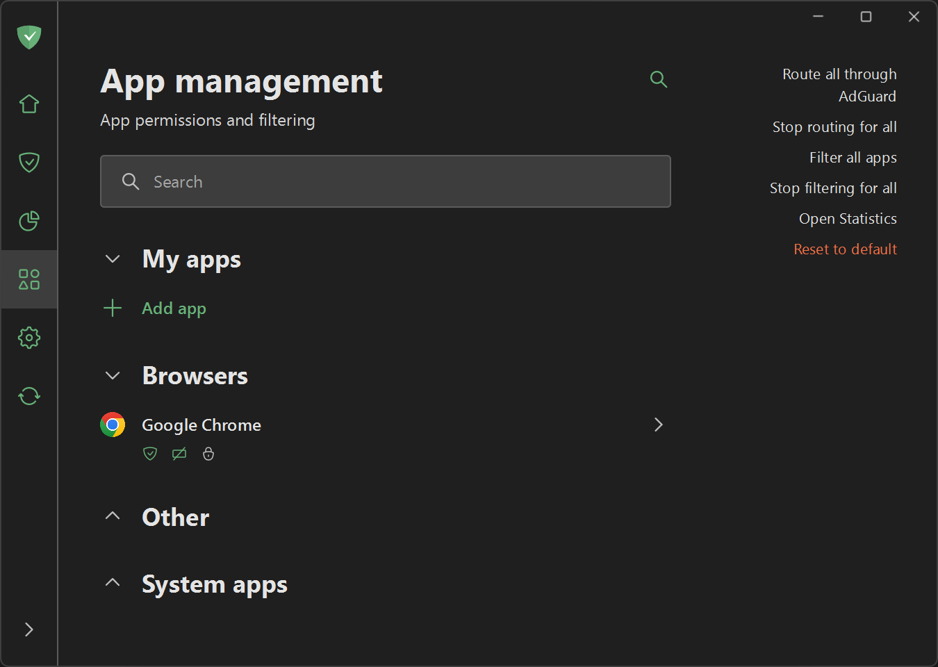Toggle HTTPS filtering lock for Google Chrome
The image size is (938, 667).
208,454
